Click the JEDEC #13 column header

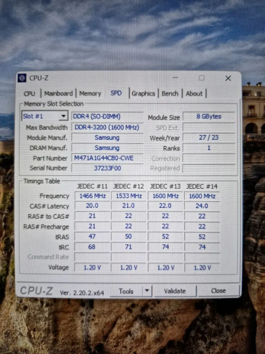(165, 186)
